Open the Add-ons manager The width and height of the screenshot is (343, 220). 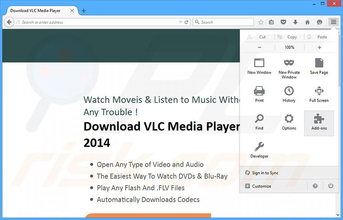point(319,123)
